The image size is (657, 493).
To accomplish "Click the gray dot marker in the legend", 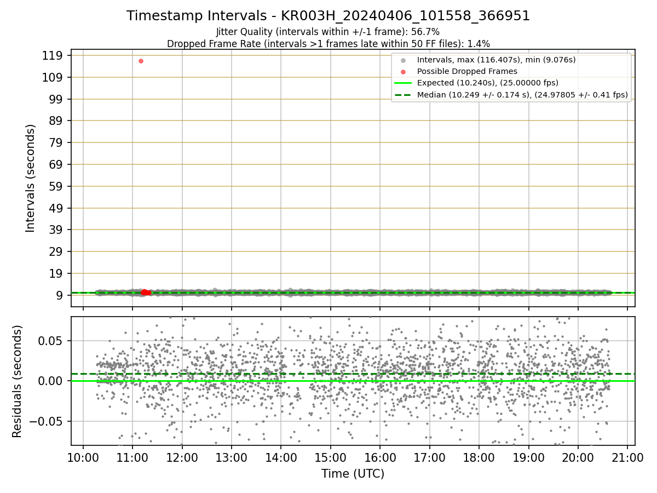I will point(404,60).
